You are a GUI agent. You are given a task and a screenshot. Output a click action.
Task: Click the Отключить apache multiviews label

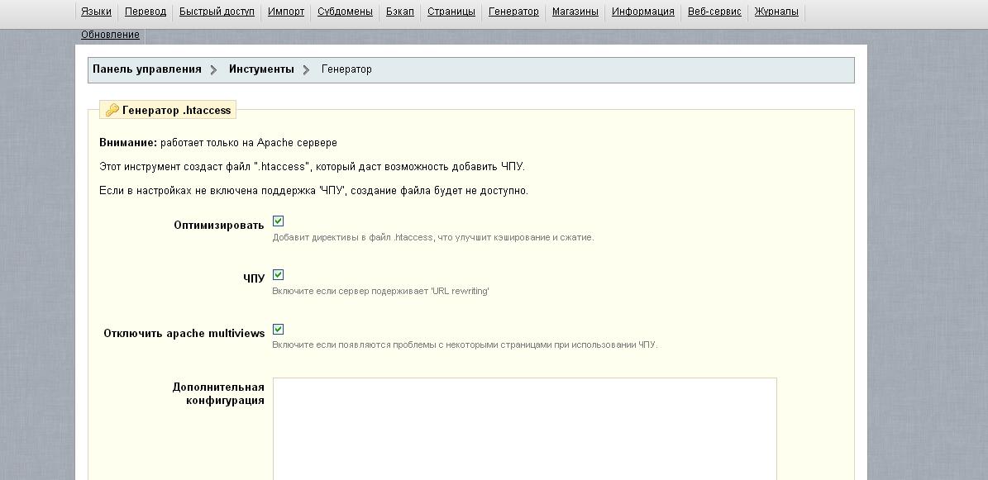pos(184,333)
